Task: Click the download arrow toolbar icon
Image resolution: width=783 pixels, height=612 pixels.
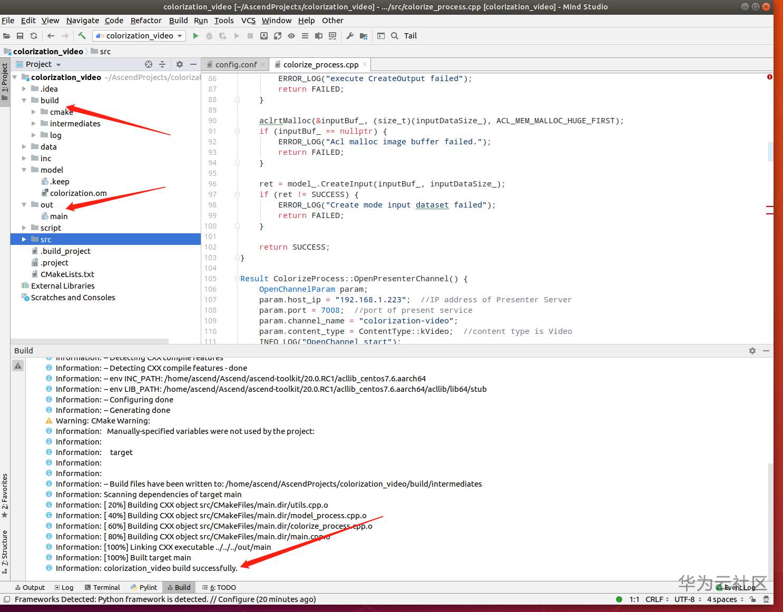Action: pyautogui.click(x=264, y=36)
